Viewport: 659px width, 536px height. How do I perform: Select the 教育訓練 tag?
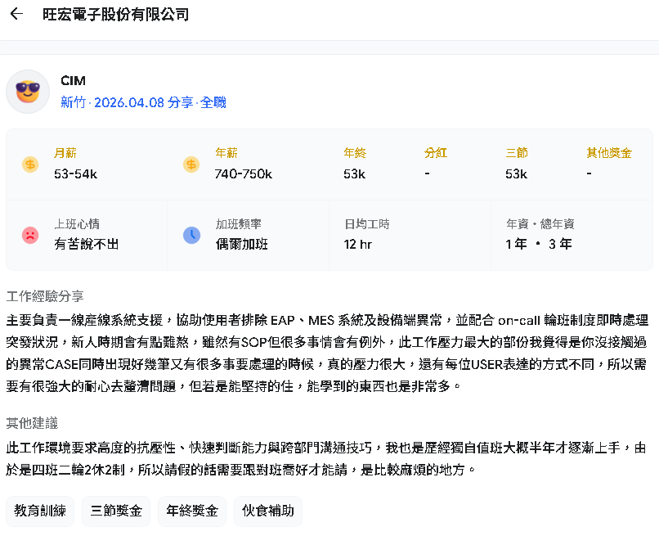pyautogui.click(x=40, y=511)
